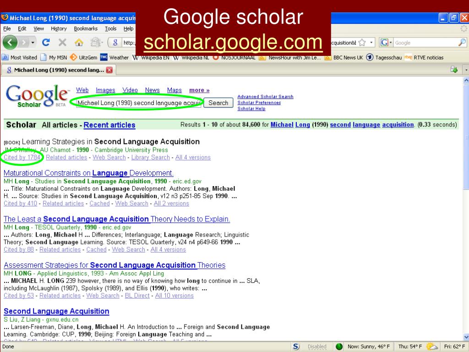Click the Forward arrow button
This screenshot has width=469, height=352.
coord(24,43)
